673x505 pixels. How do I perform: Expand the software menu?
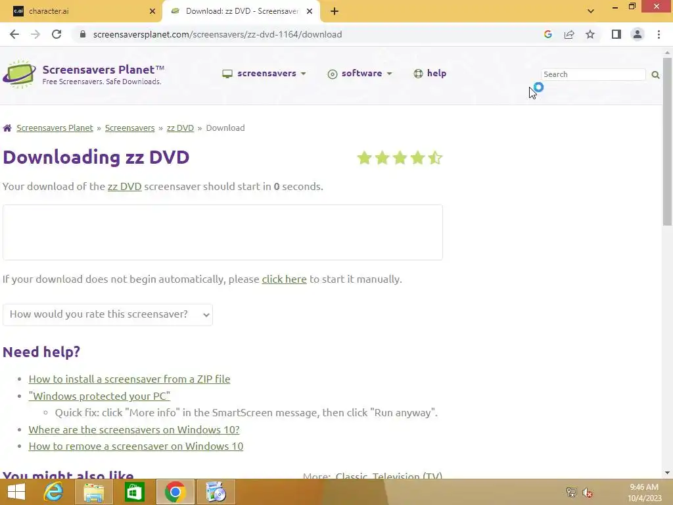click(x=360, y=74)
